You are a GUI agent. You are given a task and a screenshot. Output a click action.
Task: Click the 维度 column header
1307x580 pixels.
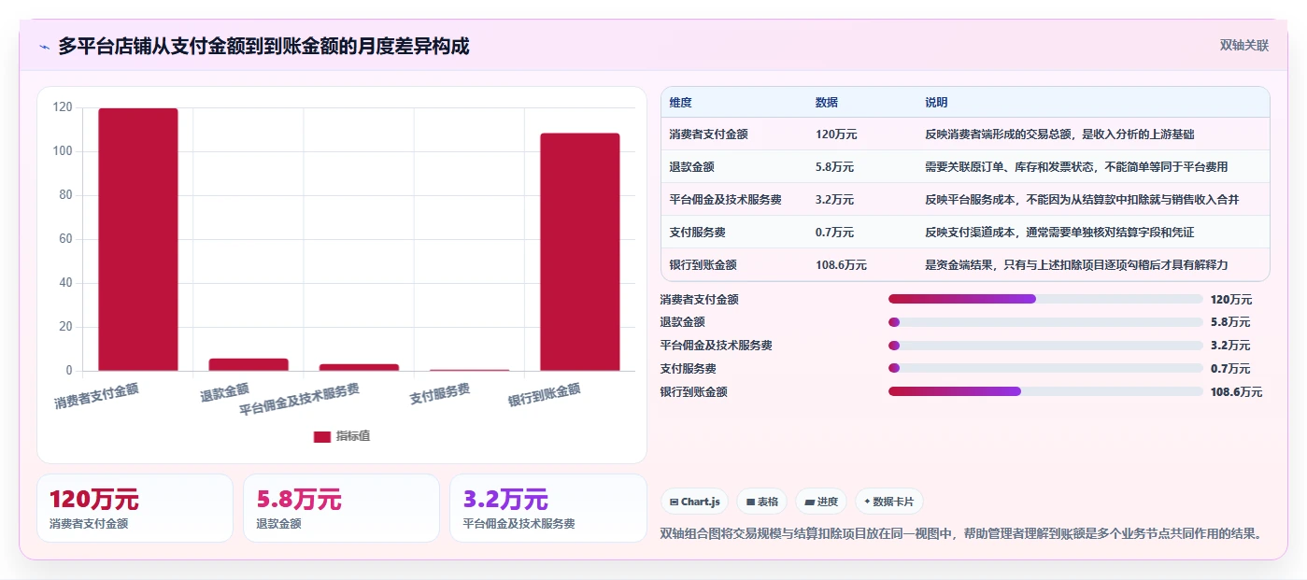681,103
